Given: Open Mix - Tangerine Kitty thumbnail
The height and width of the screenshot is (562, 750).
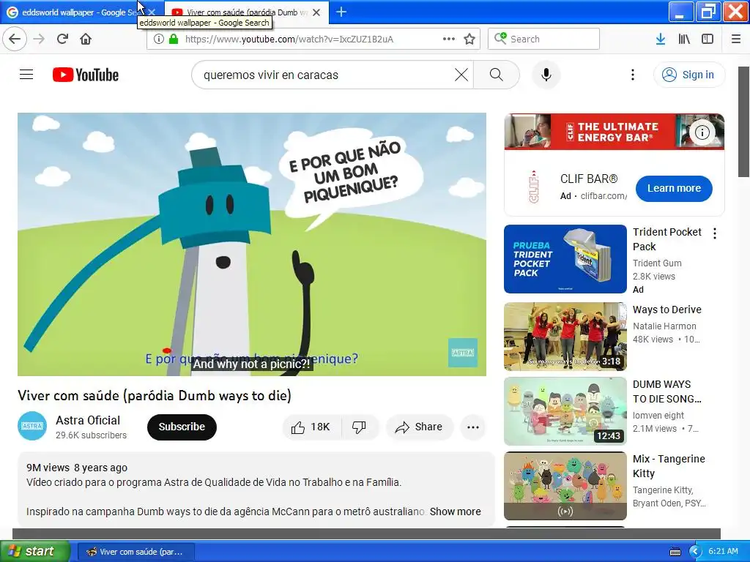Looking at the screenshot, I should tap(565, 486).
